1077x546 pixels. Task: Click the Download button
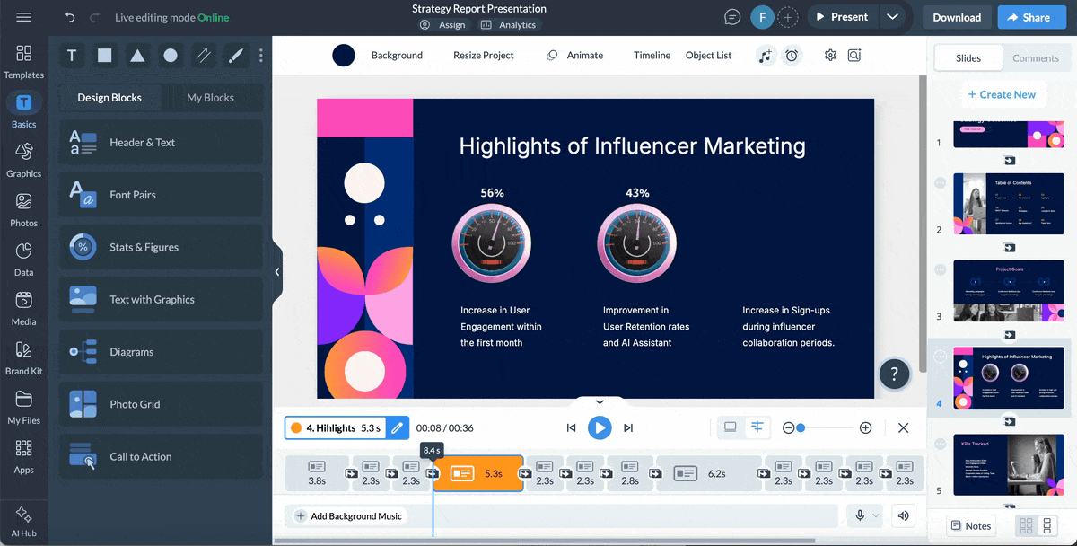(x=956, y=16)
